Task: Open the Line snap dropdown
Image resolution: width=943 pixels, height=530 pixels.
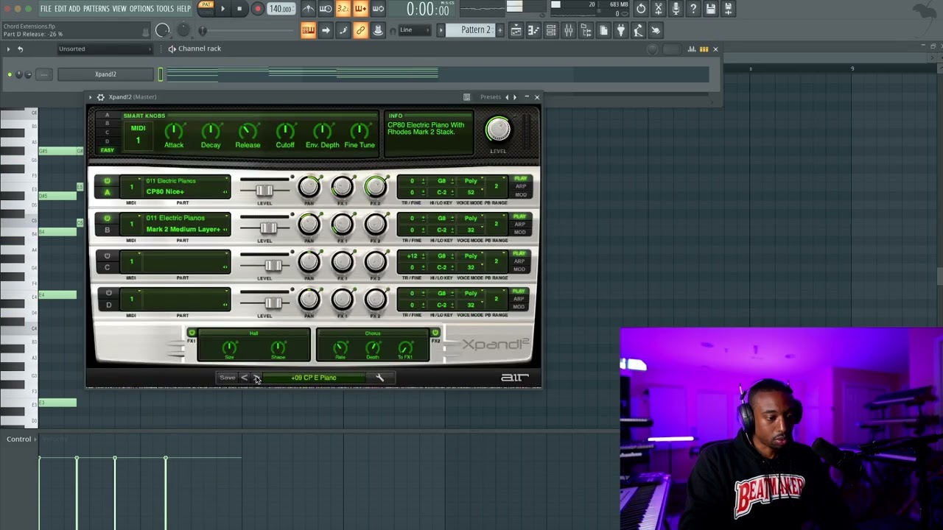Action: [x=415, y=30]
